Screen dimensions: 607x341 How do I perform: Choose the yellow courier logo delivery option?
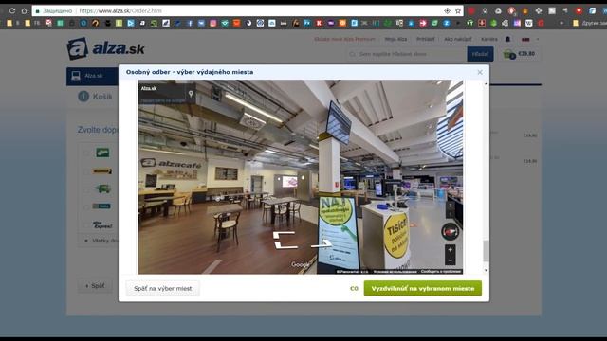click(102, 170)
